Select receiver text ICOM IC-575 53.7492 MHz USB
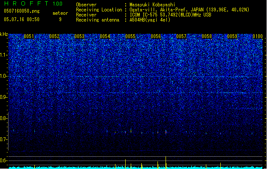Image resolution: width=267 pixels, height=169 pixels. 170,15
